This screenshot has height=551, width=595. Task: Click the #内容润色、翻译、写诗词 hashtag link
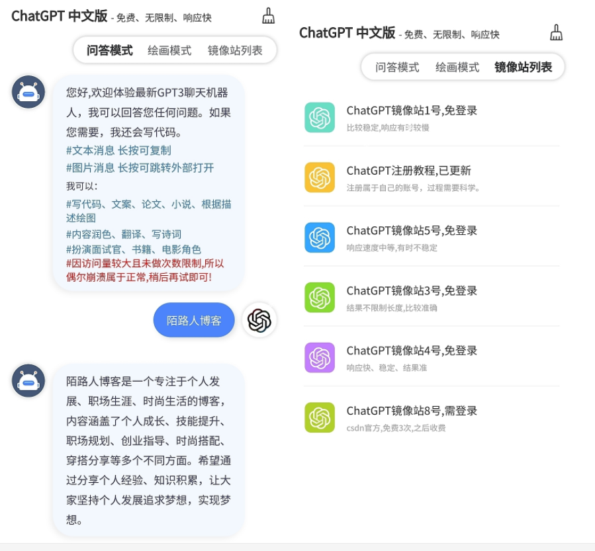point(124,234)
